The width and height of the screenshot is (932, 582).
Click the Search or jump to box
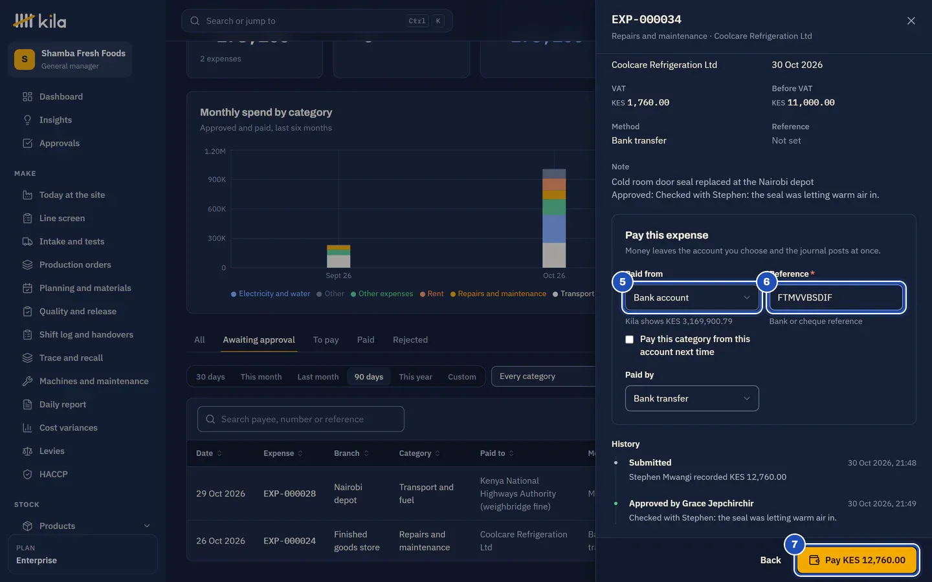click(317, 21)
